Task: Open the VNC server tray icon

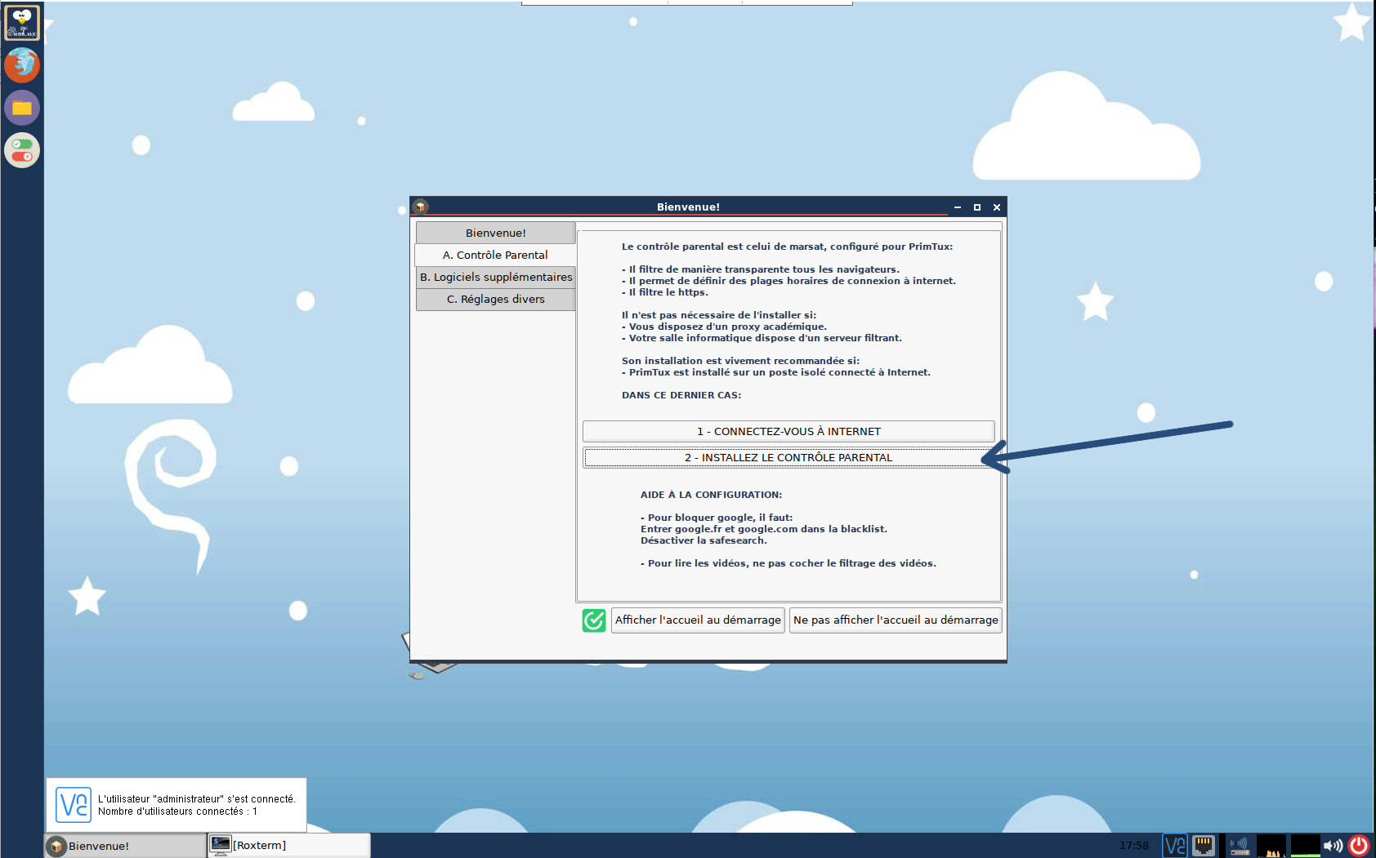Action: pyautogui.click(x=1174, y=845)
